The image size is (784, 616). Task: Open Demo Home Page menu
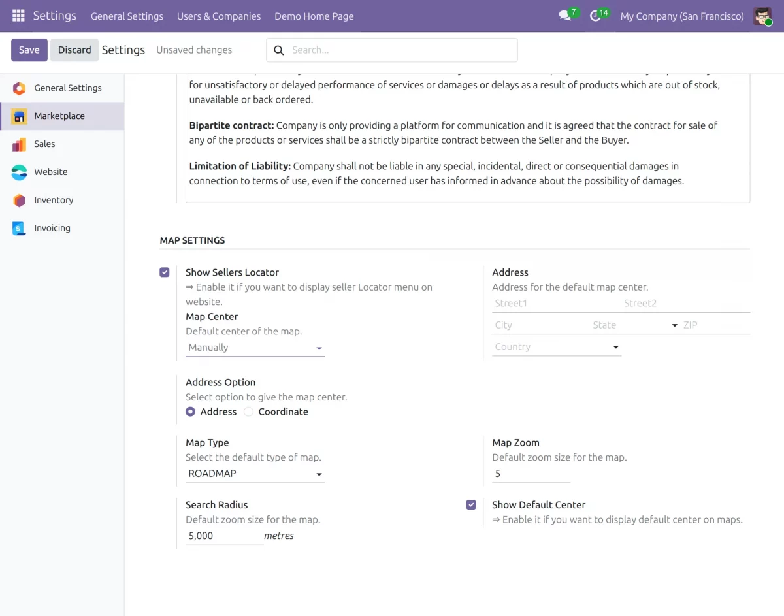point(314,16)
